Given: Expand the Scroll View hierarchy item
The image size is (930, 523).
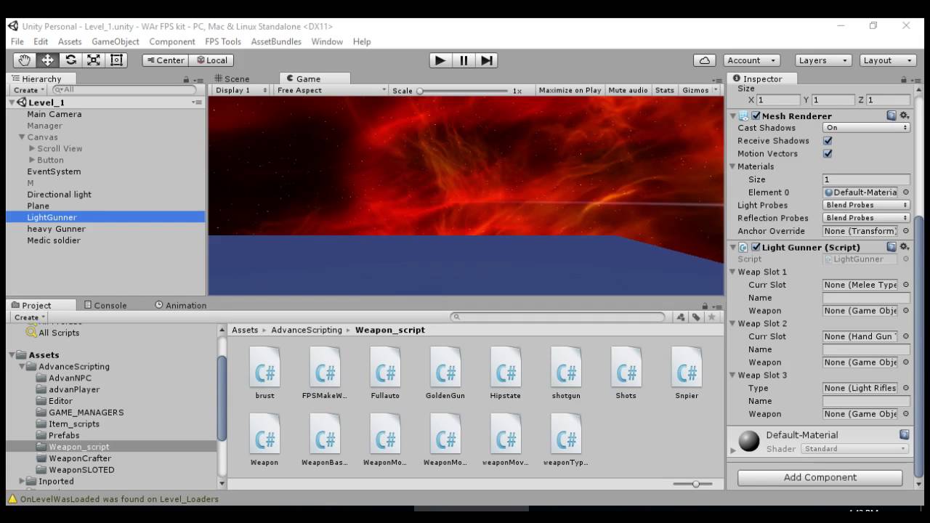Looking at the screenshot, I should [x=32, y=148].
